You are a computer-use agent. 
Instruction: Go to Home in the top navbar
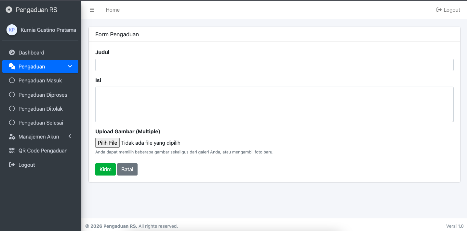pos(113,10)
